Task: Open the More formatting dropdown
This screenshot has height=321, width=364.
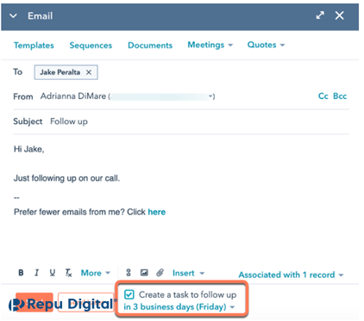Action: tap(96, 273)
